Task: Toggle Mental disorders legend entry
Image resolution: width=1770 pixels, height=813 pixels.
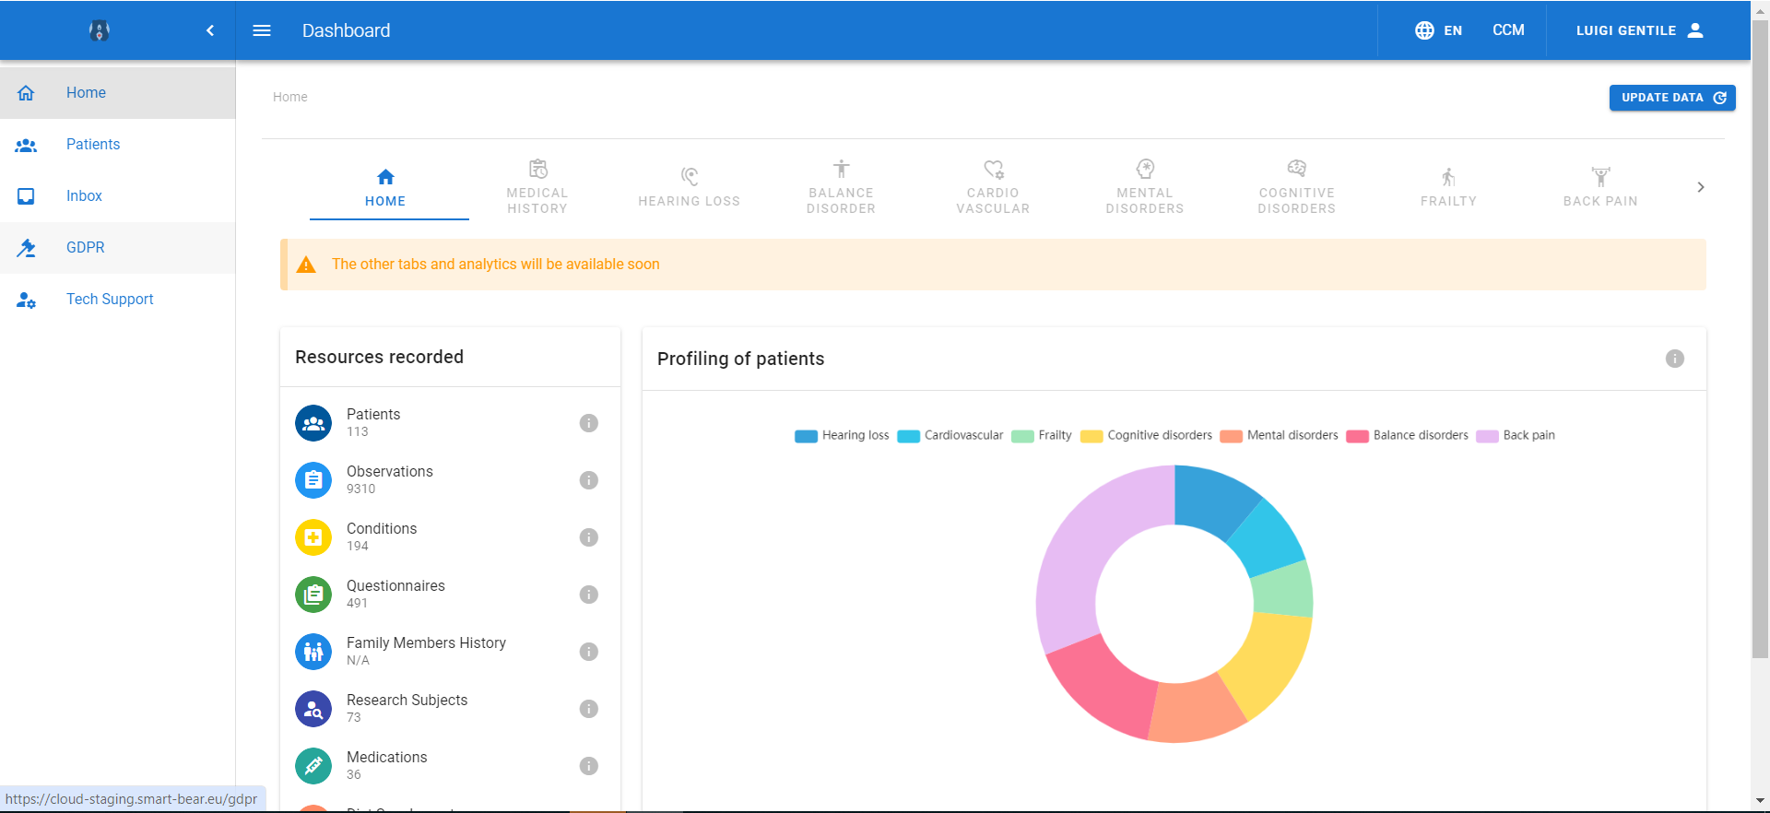Action: [1280, 436]
